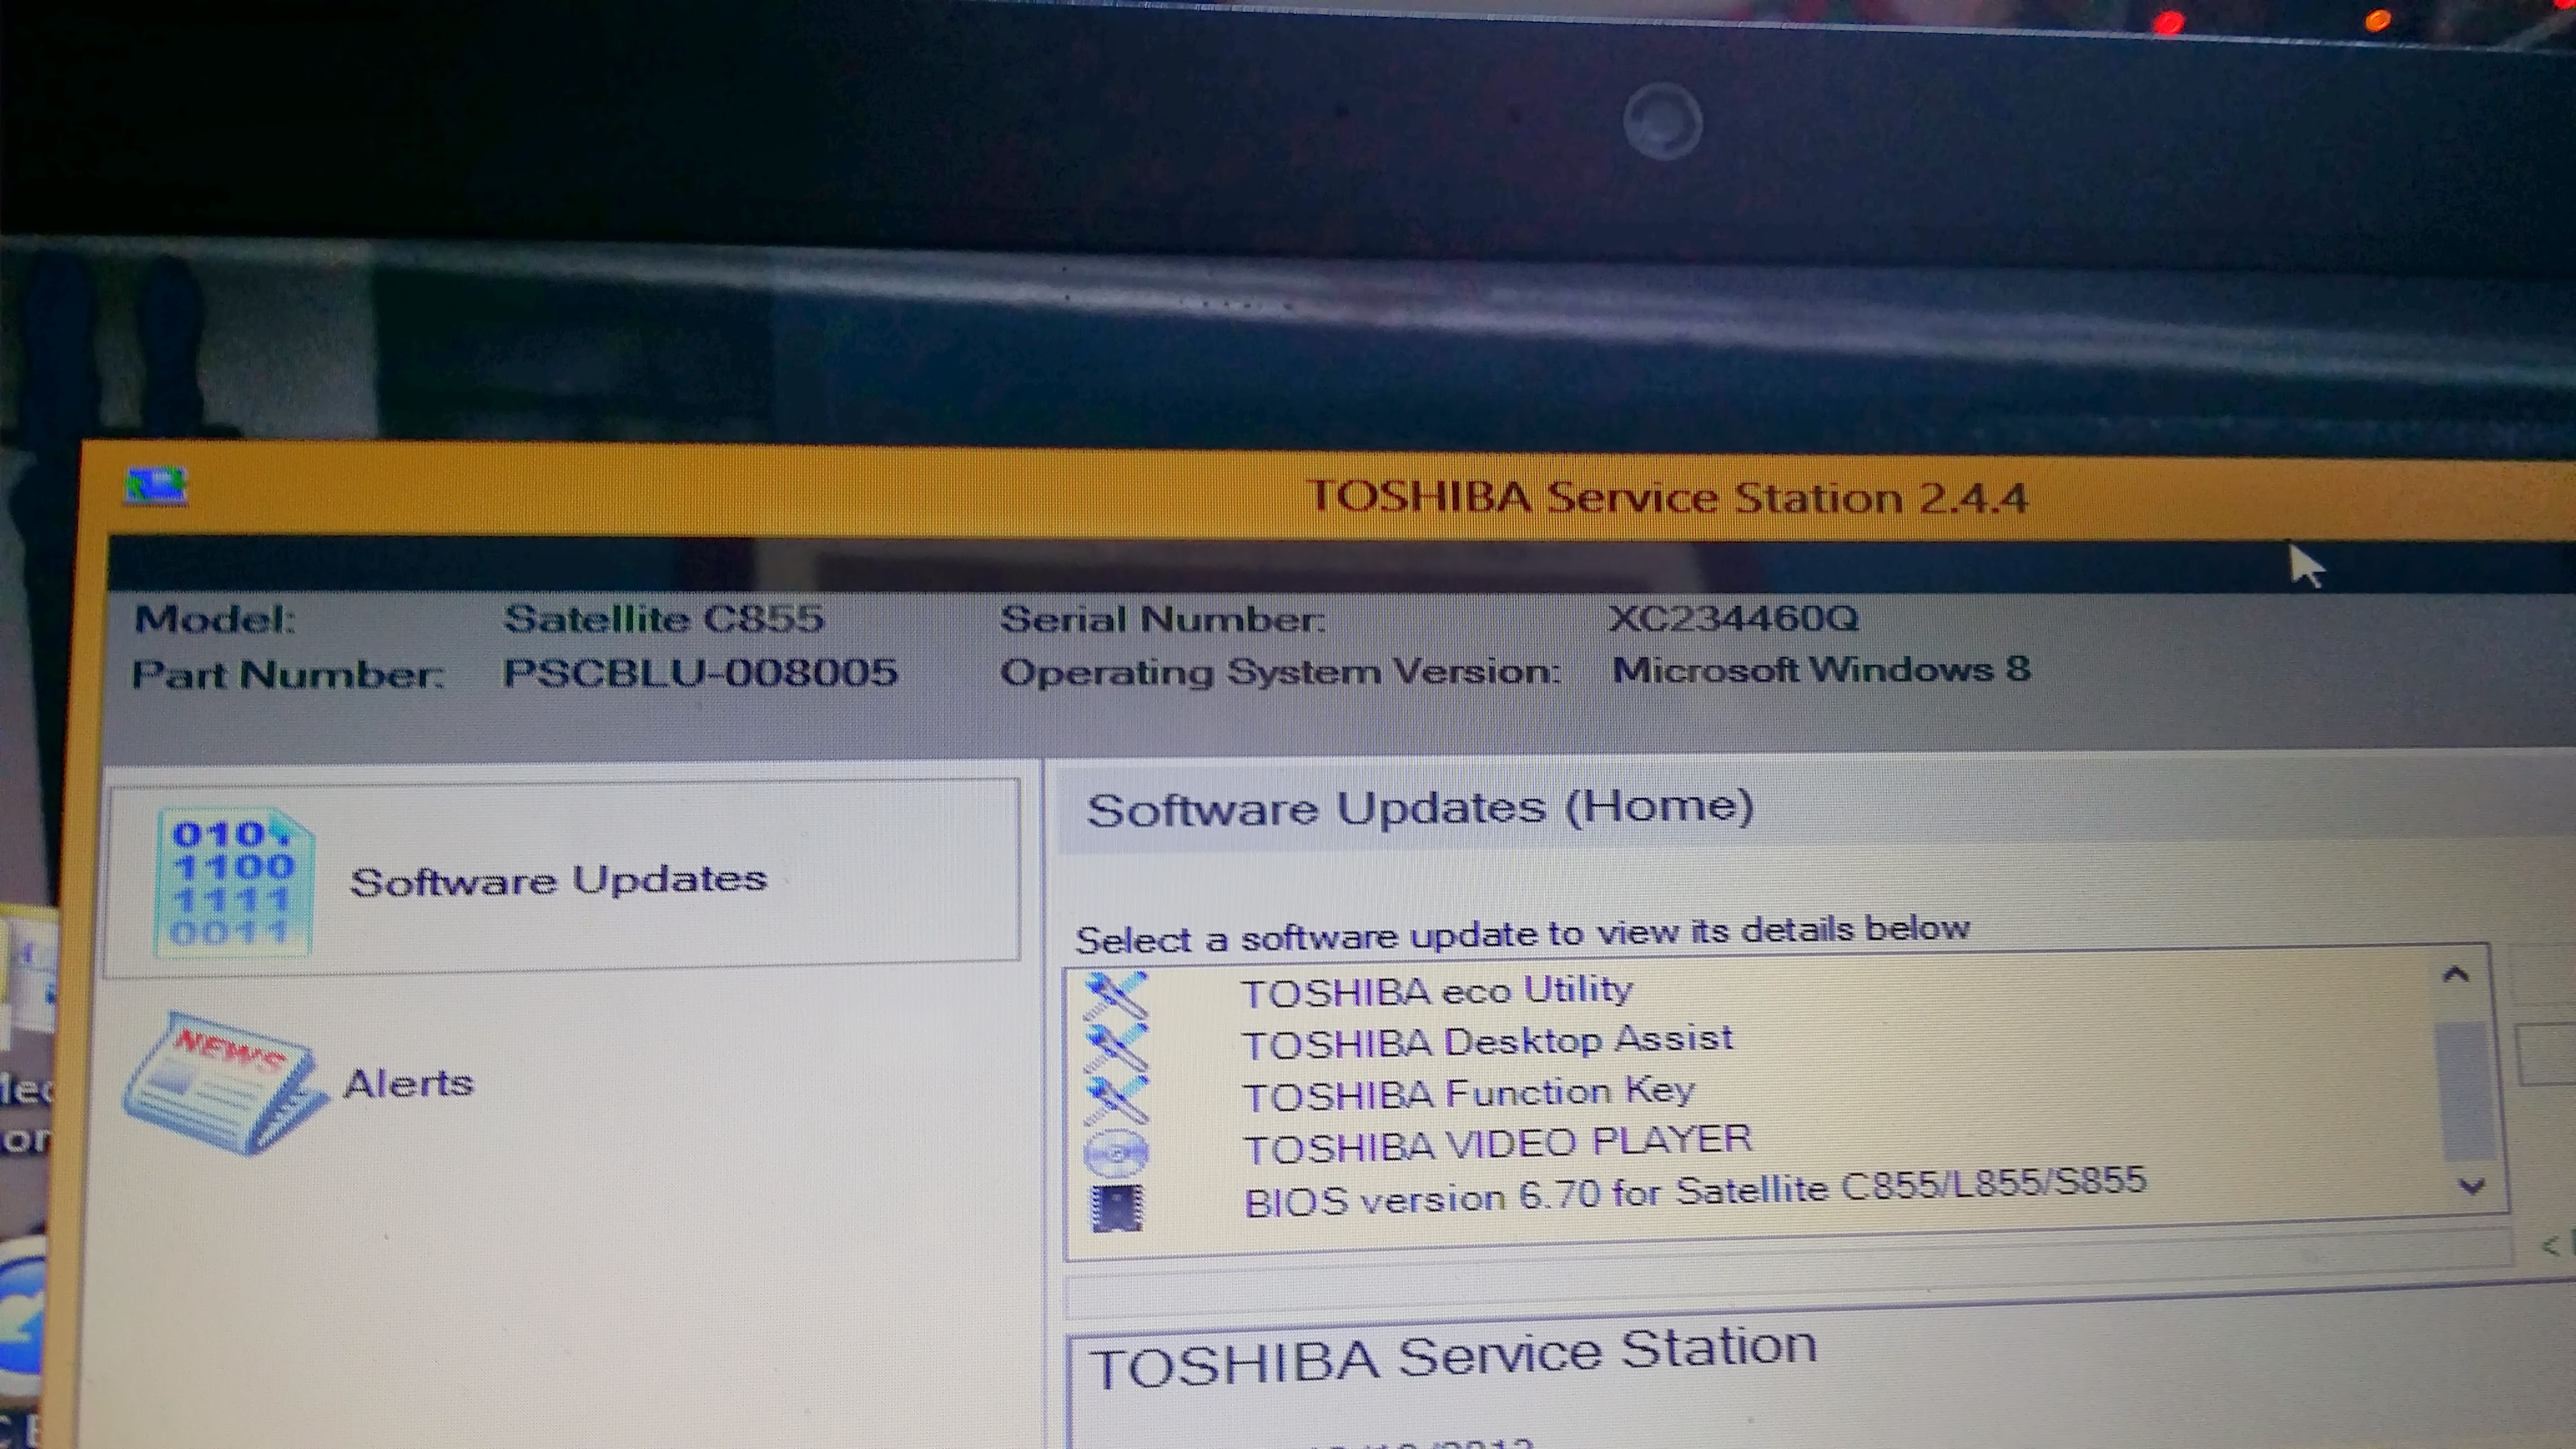Viewport: 2576px width, 1449px height.
Task: Switch to the Alerts section
Action: coord(408,1084)
